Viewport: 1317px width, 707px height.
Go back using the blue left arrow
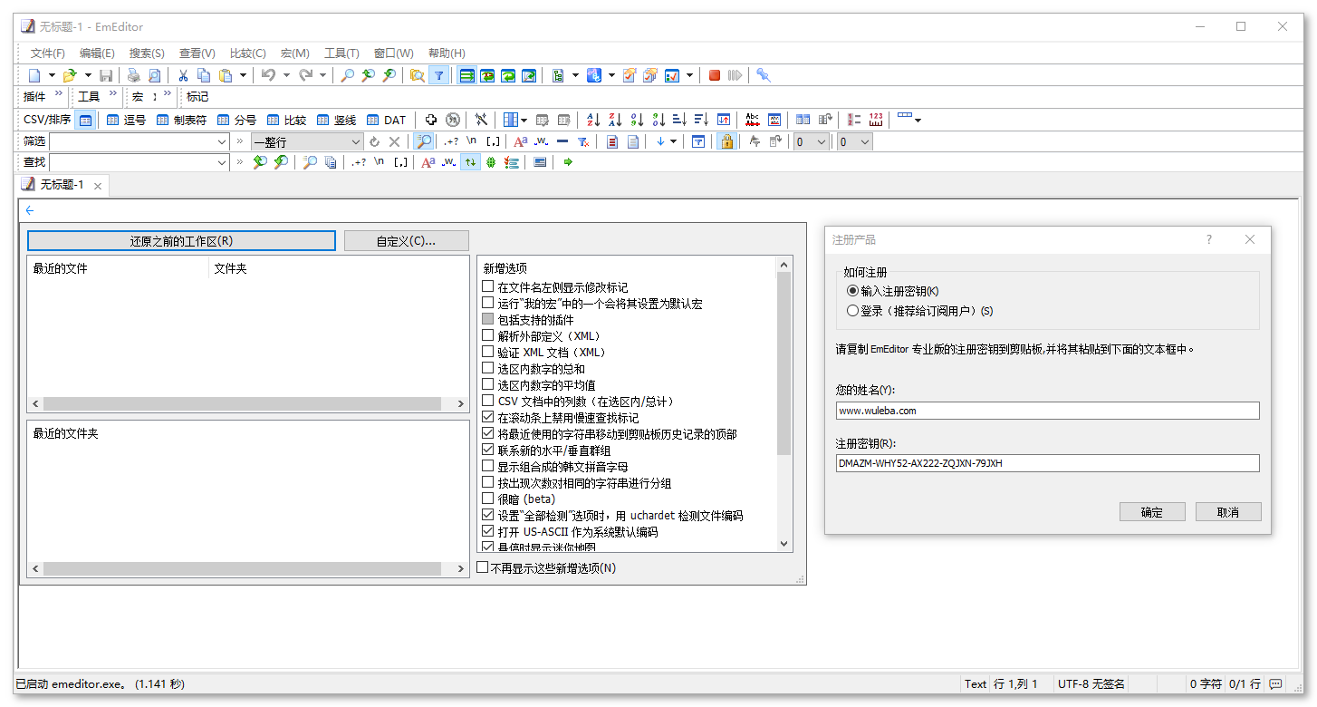coord(30,210)
